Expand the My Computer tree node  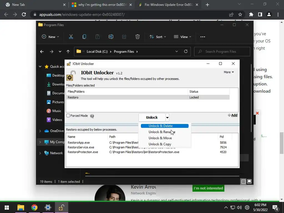(x=40, y=142)
